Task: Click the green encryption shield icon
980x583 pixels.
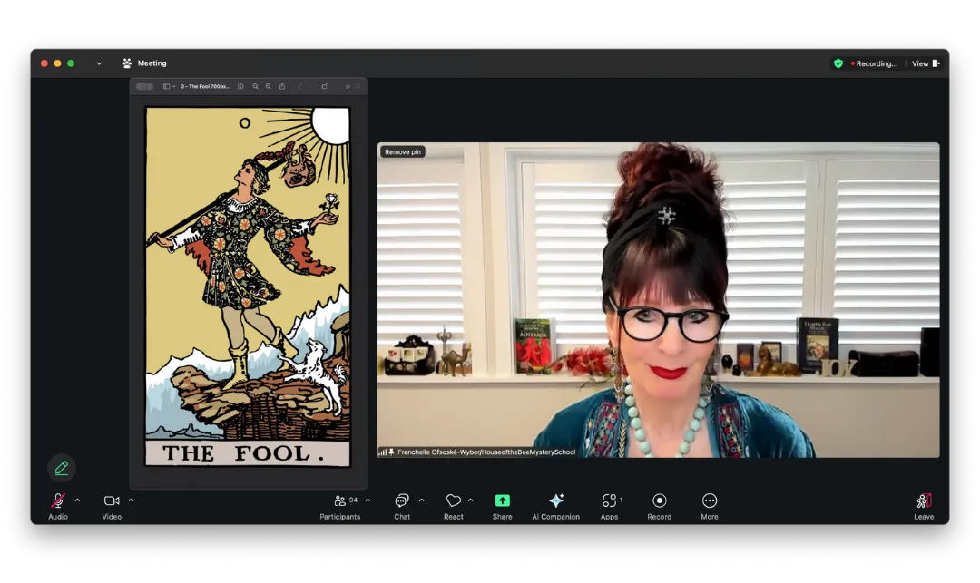Action: pos(838,63)
